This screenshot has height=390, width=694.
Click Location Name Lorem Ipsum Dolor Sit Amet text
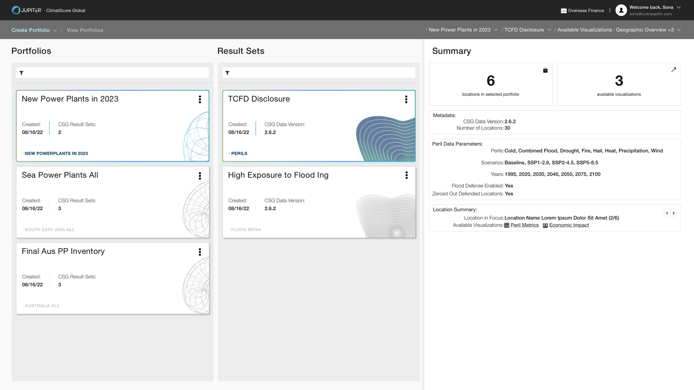tap(561, 218)
